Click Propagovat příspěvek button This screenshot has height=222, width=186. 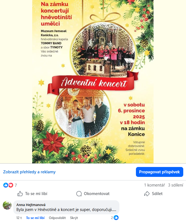[160, 172]
